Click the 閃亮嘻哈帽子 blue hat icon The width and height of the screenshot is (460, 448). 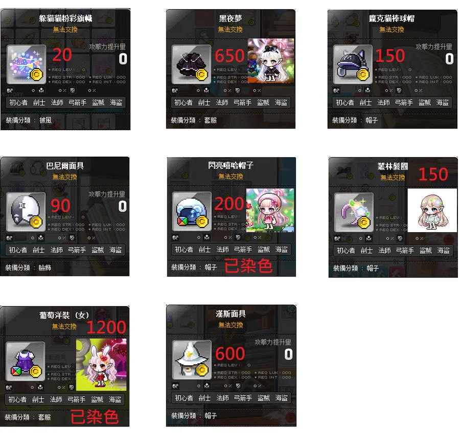192,211
